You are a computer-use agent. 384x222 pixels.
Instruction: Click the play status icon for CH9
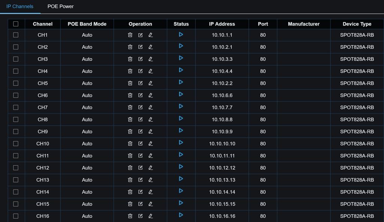[181, 130]
